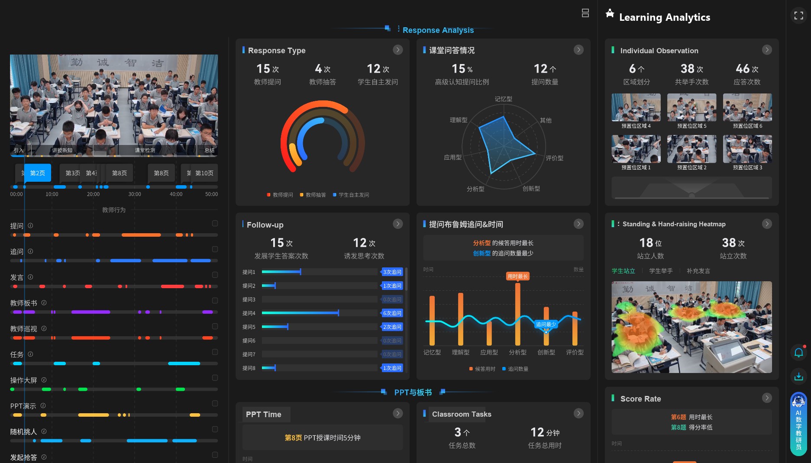Toggle 教师抽答 legend swatch
This screenshot has width=811, height=463.
click(x=302, y=195)
